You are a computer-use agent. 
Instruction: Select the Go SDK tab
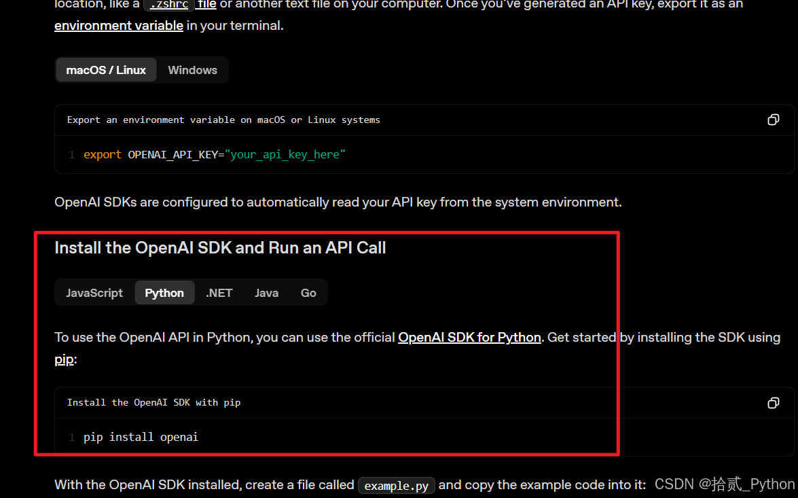coord(308,293)
